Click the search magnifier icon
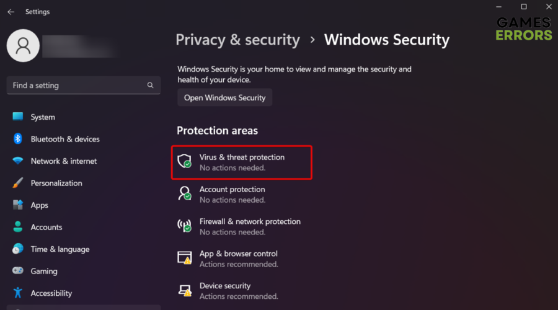The image size is (558, 310). (x=150, y=86)
